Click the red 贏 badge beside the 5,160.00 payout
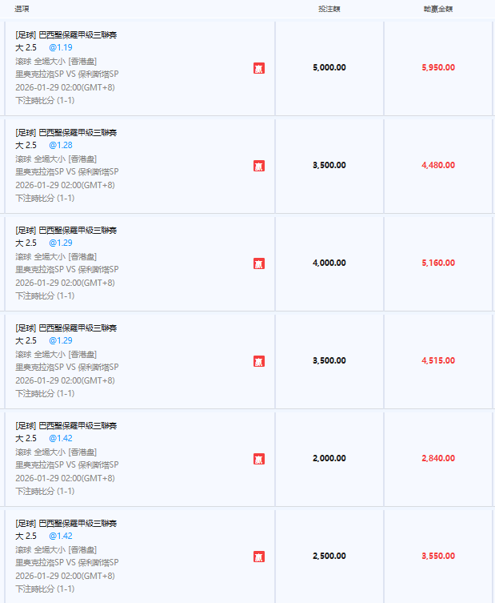The image size is (495, 603). tap(259, 263)
